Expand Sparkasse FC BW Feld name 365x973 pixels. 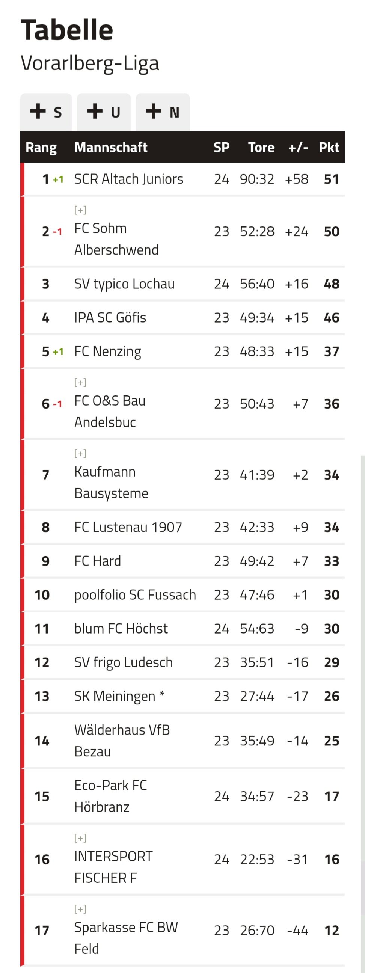click(x=80, y=909)
